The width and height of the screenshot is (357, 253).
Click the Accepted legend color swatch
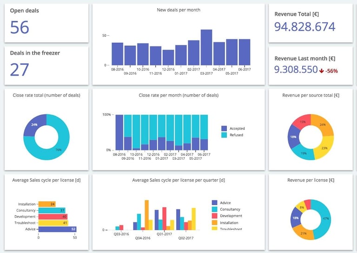point(224,129)
